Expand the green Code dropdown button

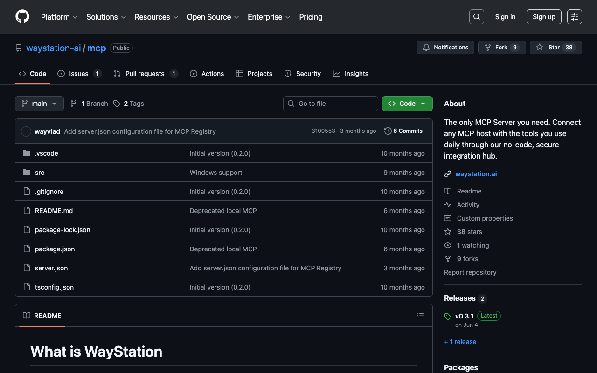point(407,104)
